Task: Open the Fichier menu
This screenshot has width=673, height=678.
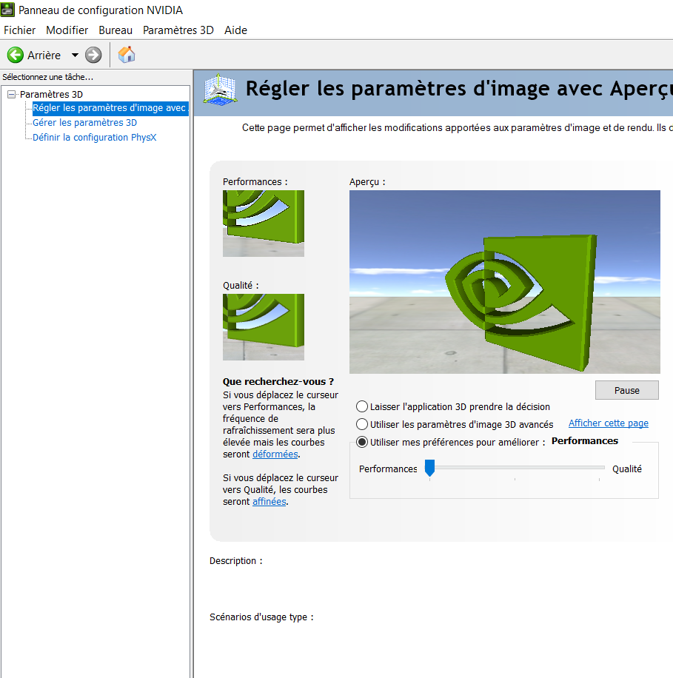Action: [x=19, y=30]
